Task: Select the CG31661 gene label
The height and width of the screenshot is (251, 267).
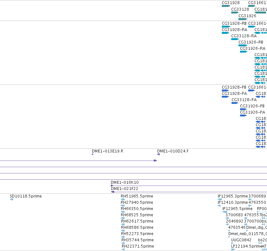Action: pyautogui.click(x=257, y=3)
